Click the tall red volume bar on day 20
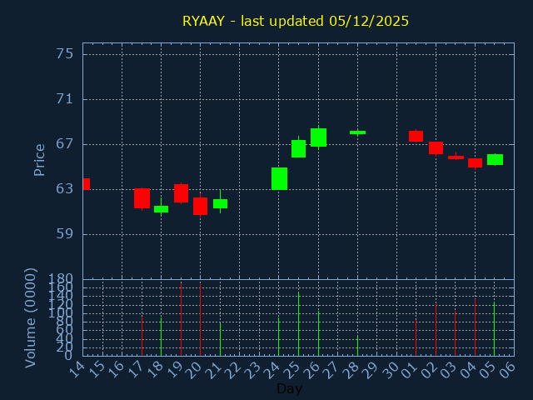 [200, 321]
